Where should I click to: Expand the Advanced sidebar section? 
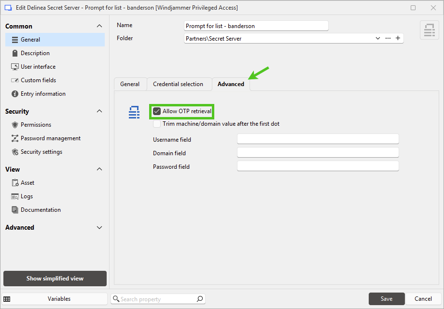coord(99,227)
